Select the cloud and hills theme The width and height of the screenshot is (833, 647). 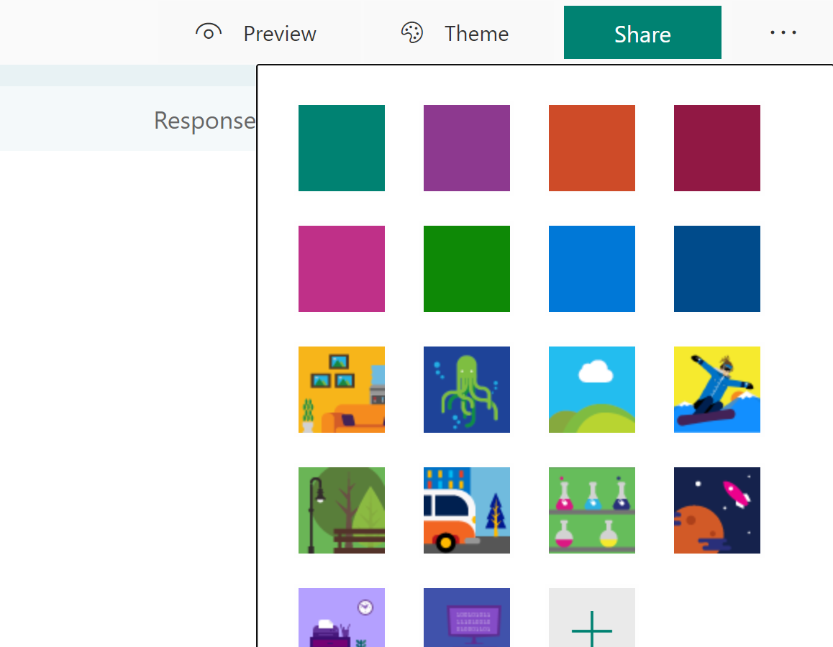click(591, 390)
